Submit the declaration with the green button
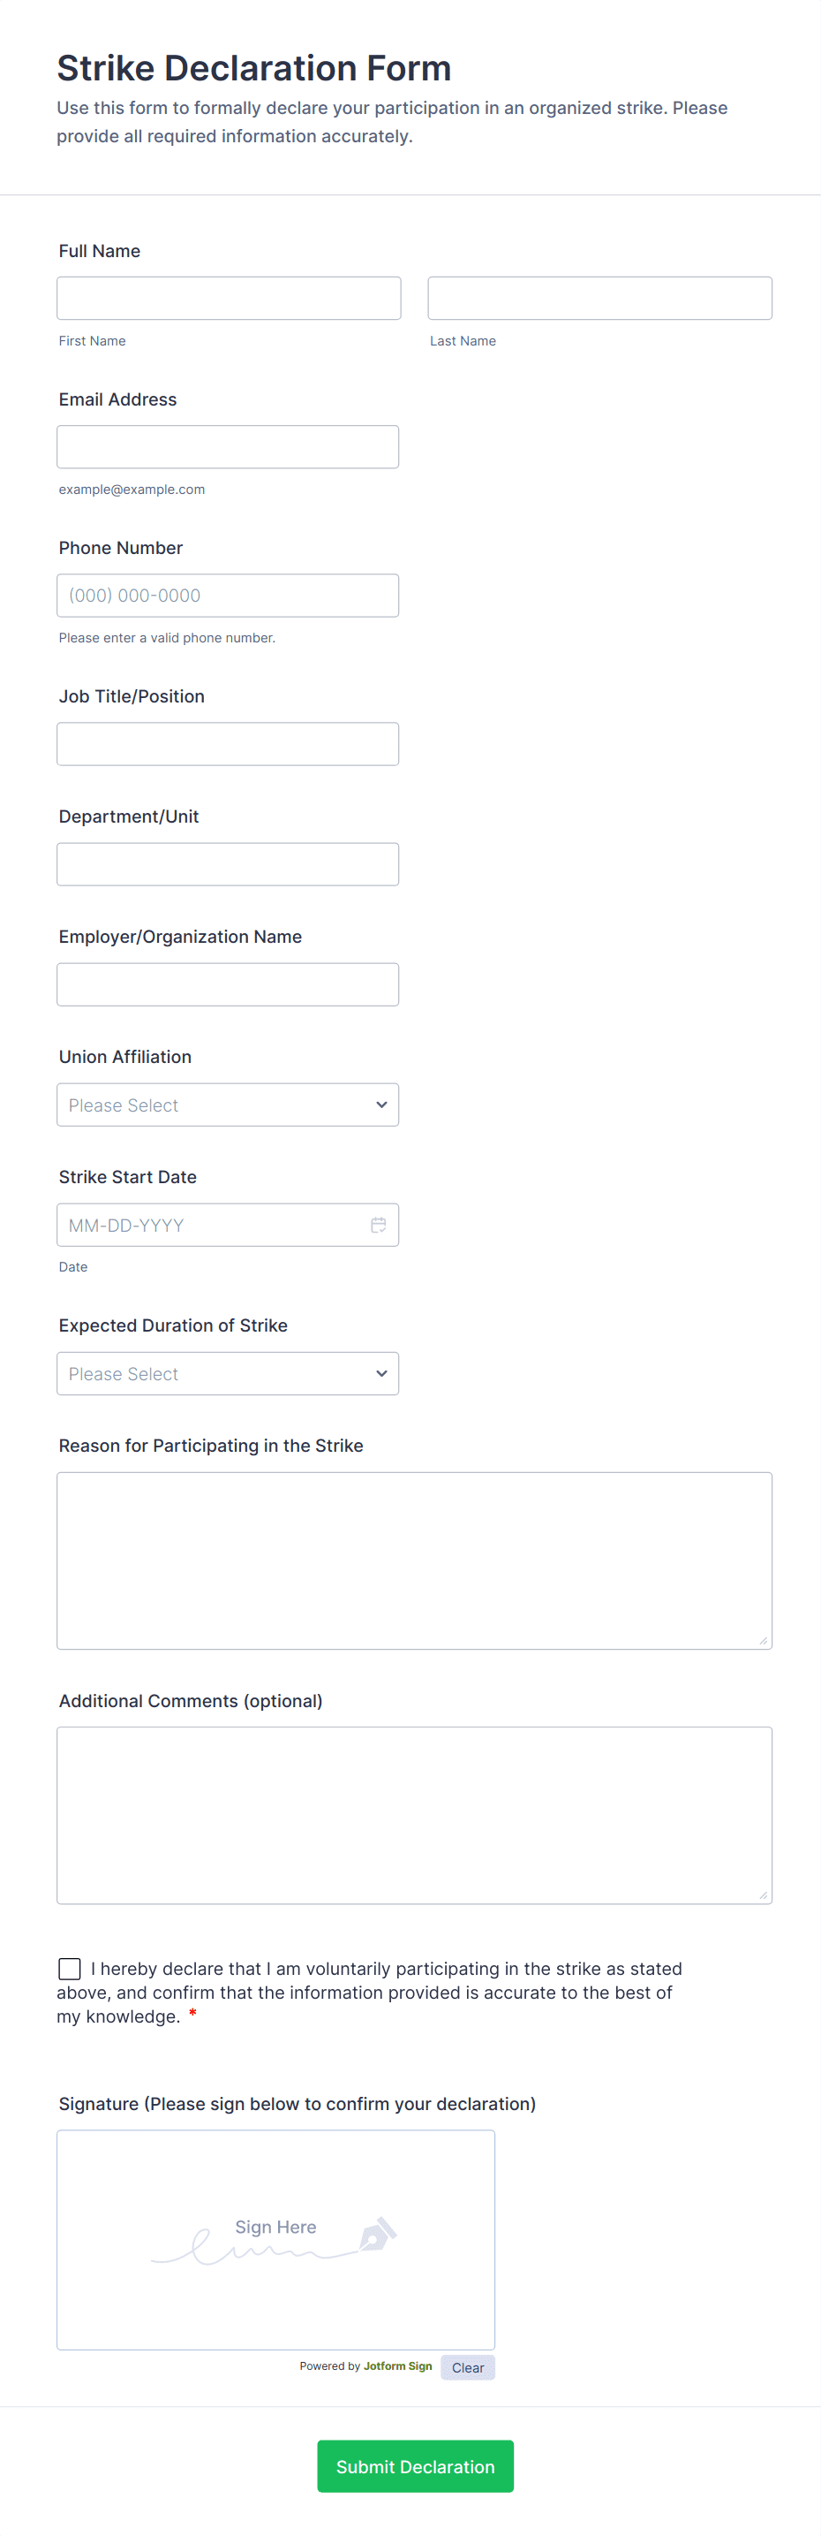Image resolution: width=821 pixels, height=2536 pixels. click(x=415, y=2466)
